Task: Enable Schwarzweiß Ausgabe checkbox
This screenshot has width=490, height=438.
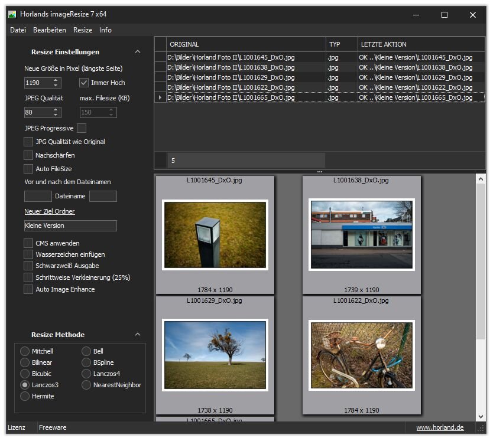Action: tap(28, 266)
